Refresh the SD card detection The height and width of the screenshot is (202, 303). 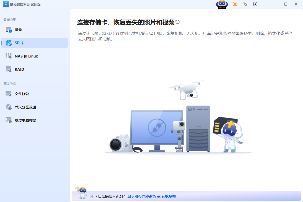177,22
